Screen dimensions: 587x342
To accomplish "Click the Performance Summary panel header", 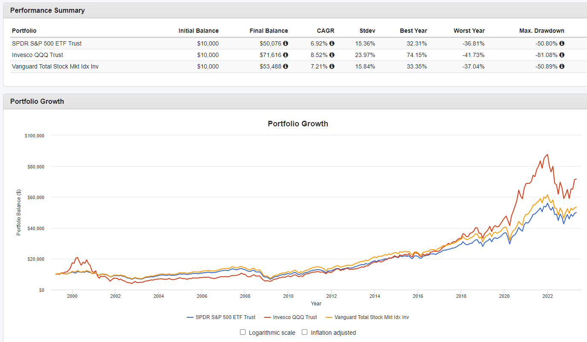I will [x=47, y=11].
